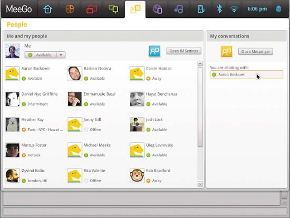Select the Emmanuele Bassi contact name
Viewport: 290px width, 218px height.
pos(100,94)
